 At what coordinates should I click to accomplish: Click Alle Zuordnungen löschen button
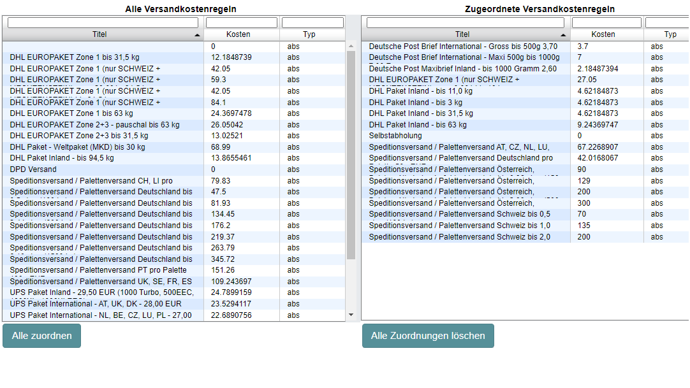428,336
